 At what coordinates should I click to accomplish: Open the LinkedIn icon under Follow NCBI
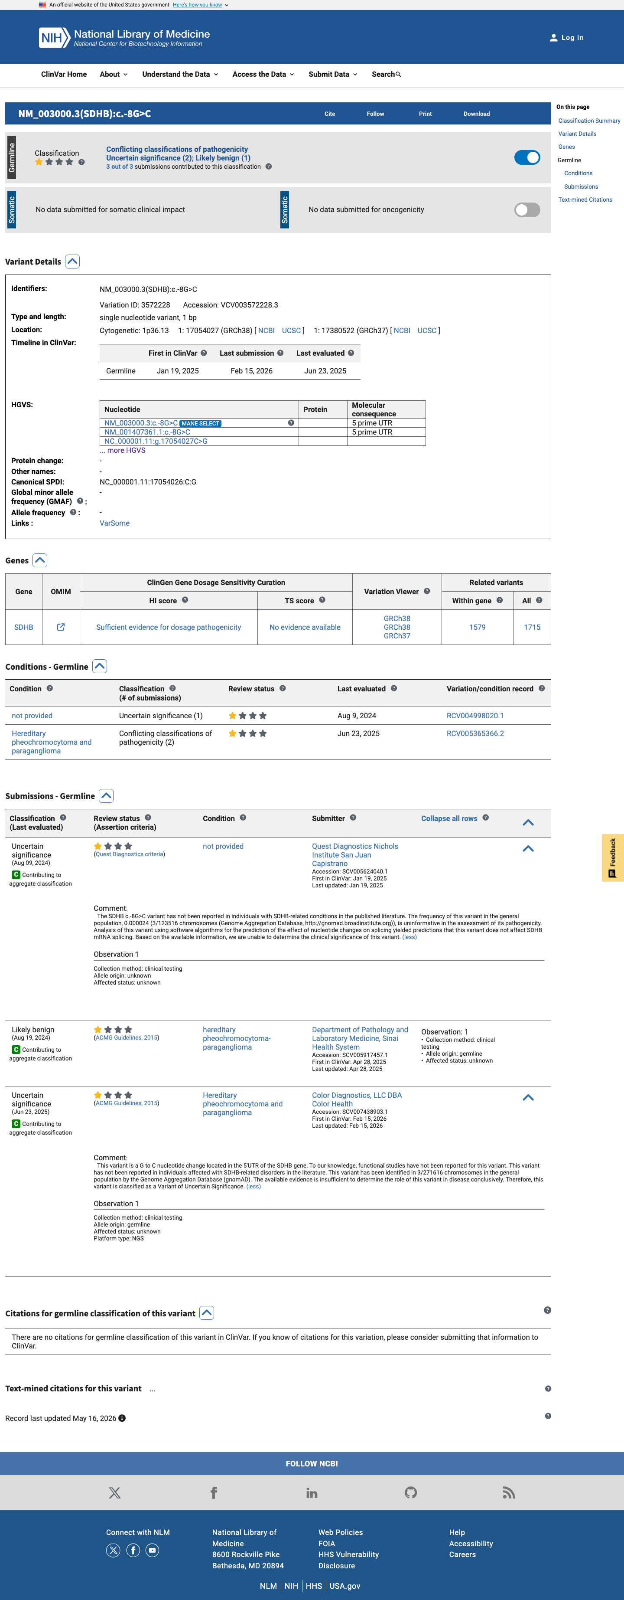[312, 1492]
